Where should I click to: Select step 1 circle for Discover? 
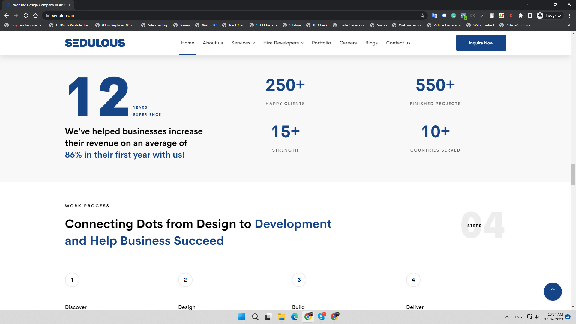[72, 280]
